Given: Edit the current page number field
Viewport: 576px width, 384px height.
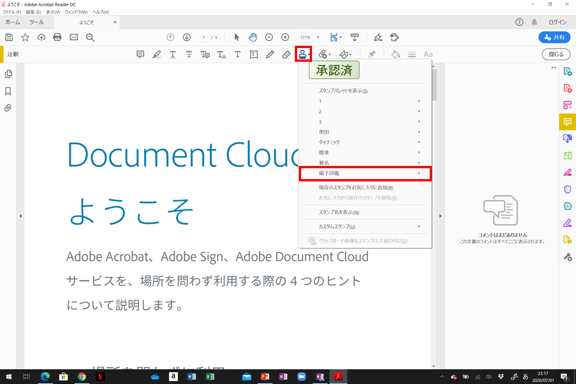Looking at the screenshot, I should [203, 37].
